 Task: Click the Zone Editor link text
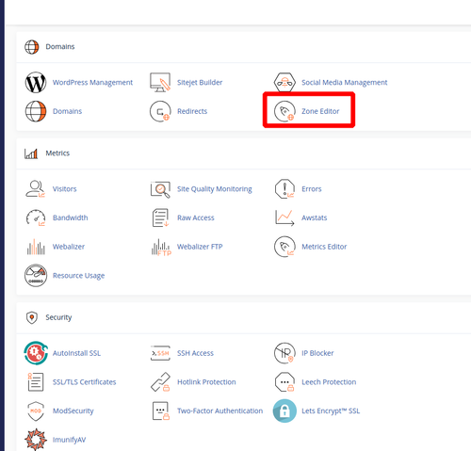coord(320,111)
